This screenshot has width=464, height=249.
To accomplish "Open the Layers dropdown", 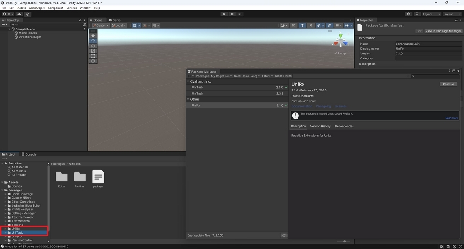I will coord(432,14).
